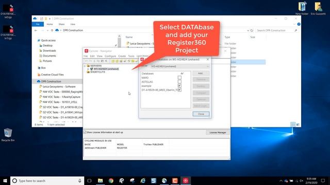Click the Back arrow in File Explorer
Screen dimensions: 330x185
(36, 30)
